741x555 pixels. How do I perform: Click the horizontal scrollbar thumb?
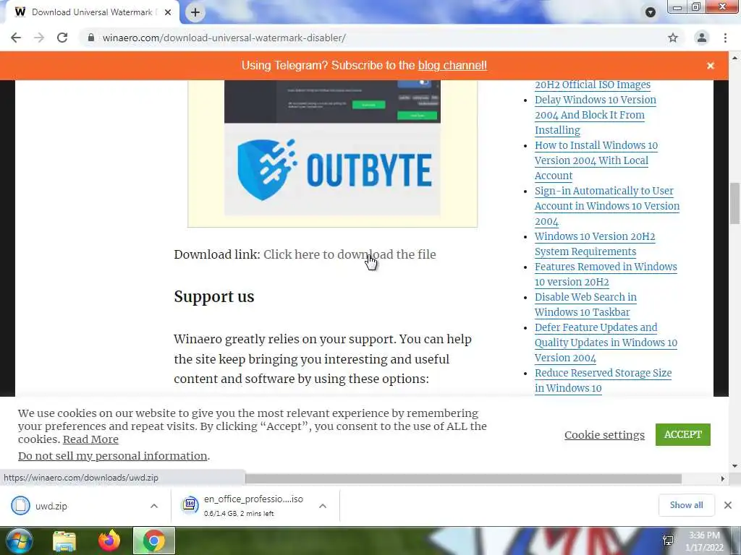pyautogui.click(x=463, y=478)
